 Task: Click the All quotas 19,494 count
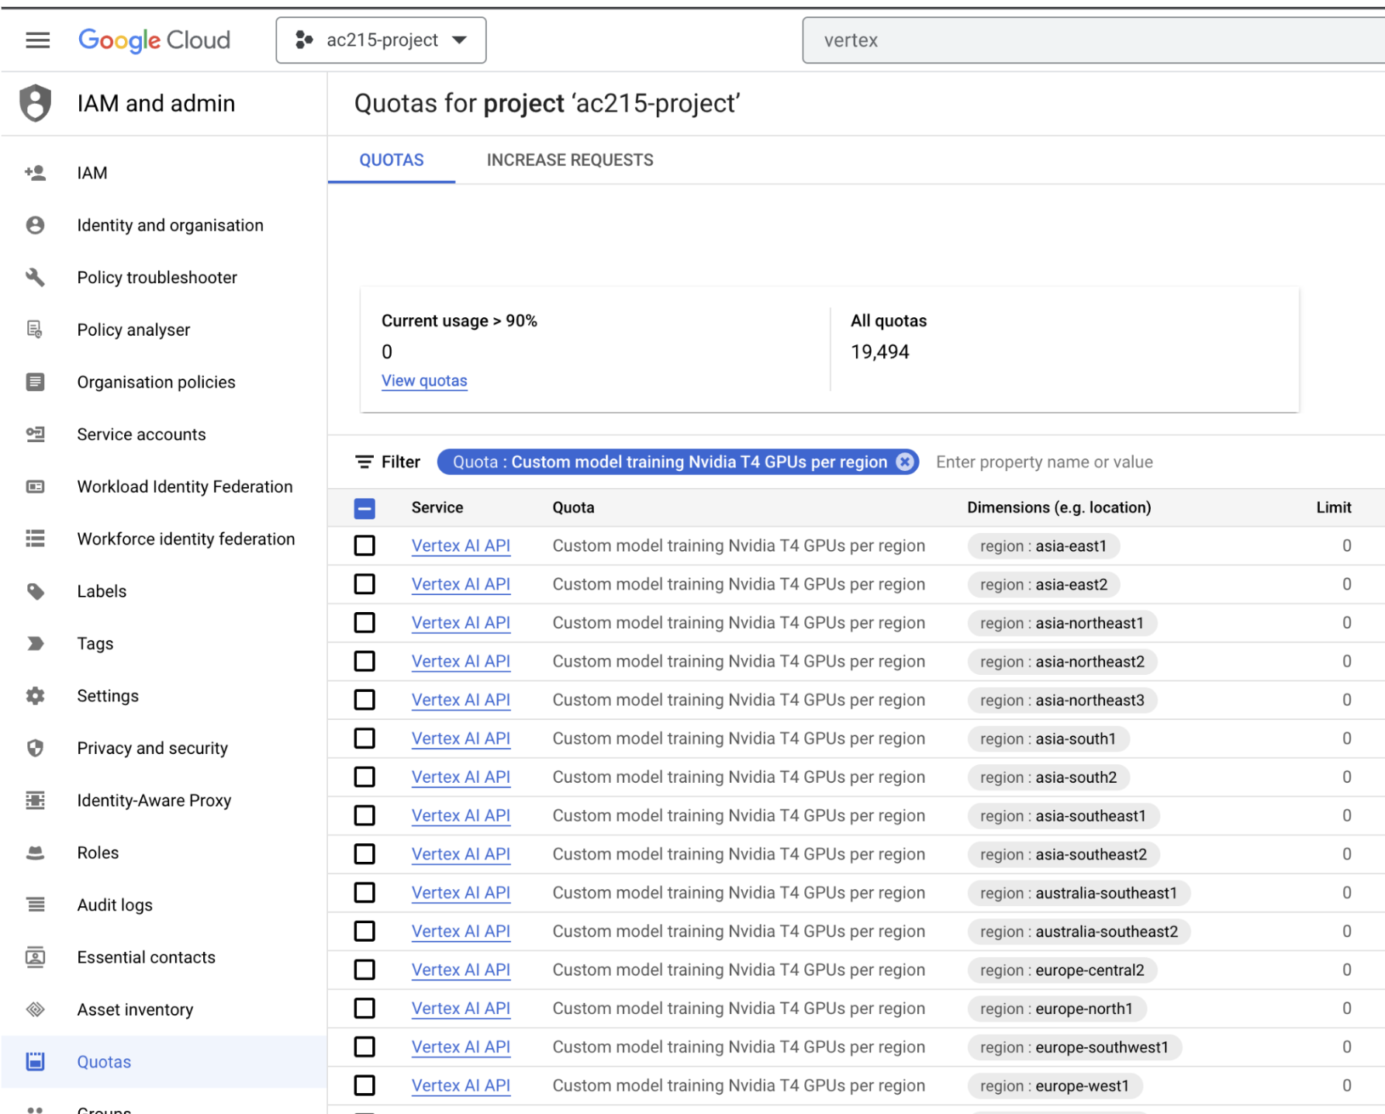click(879, 352)
